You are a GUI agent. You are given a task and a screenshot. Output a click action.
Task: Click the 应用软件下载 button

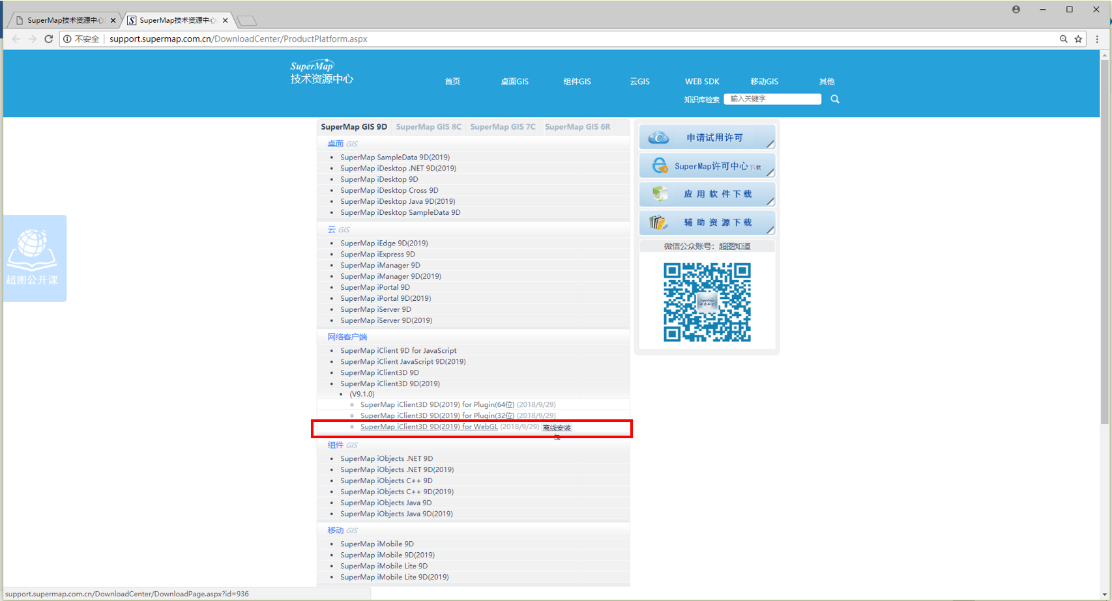click(707, 194)
